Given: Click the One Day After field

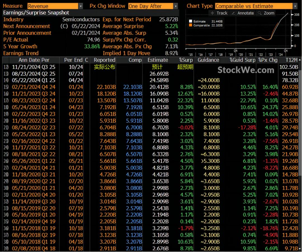Looking at the screenshot, I should tap(150, 6).
